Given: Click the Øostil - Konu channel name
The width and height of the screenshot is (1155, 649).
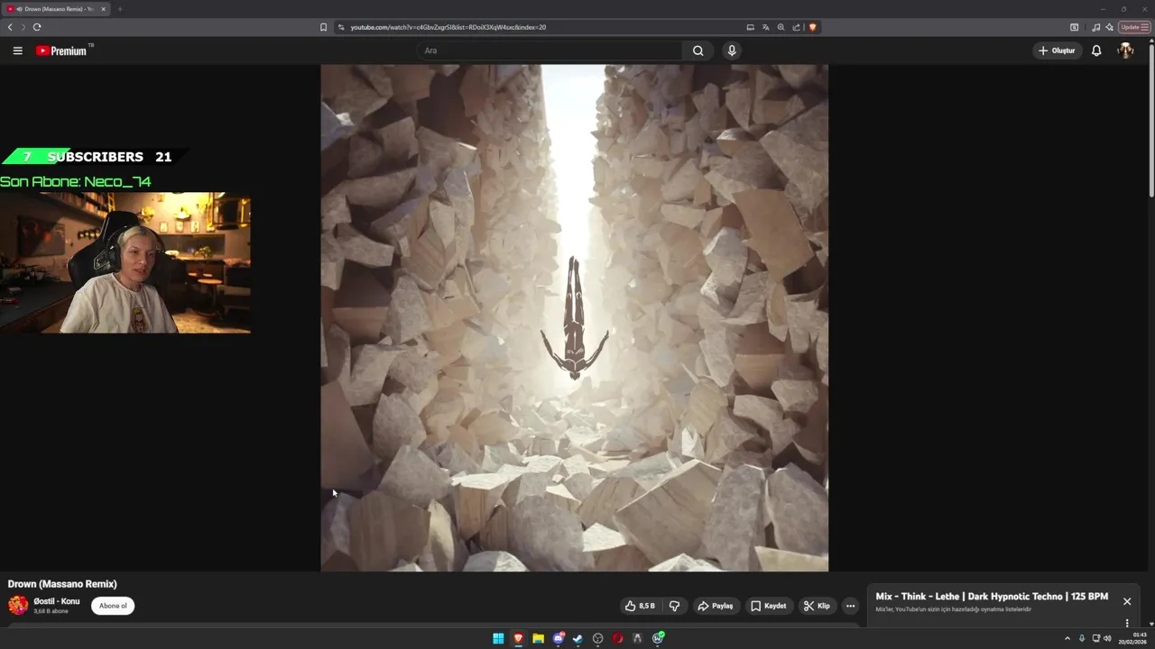Looking at the screenshot, I should click(57, 601).
